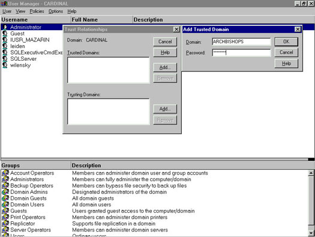Screen dimensions: 315x237
Task: Click 'Members can administer domain printers' text
Action: (x=120, y=217)
